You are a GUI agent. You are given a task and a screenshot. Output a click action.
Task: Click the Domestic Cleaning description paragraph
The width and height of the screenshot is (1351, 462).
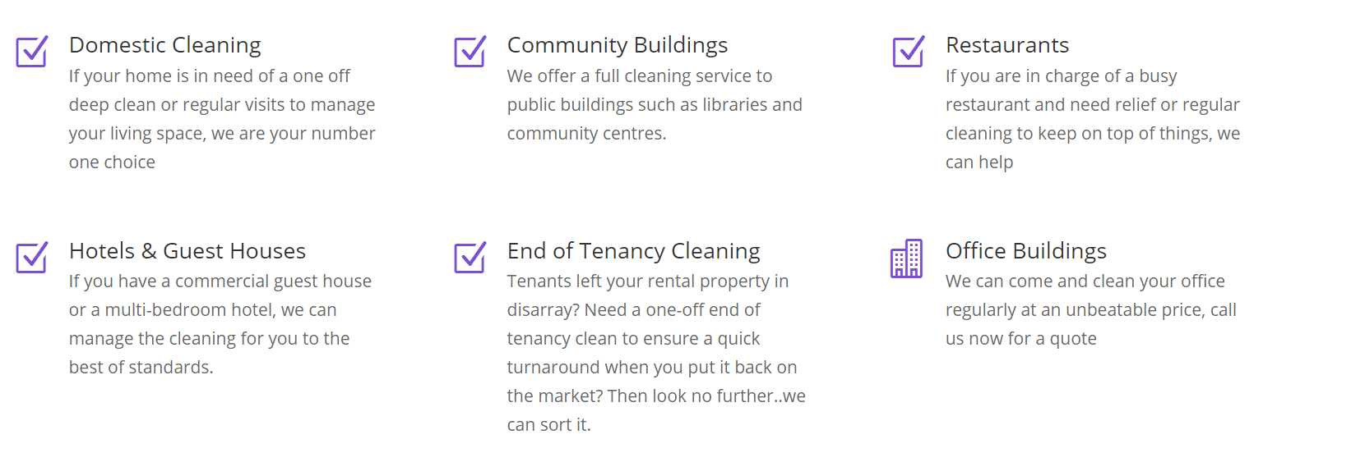click(x=222, y=119)
